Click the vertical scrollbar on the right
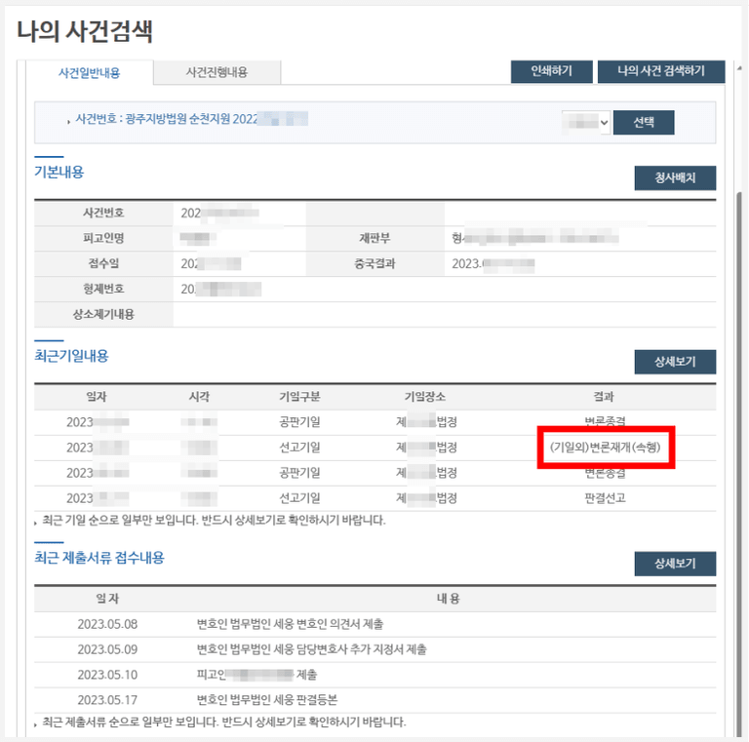The image size is (749, 742). coord(739,390)
